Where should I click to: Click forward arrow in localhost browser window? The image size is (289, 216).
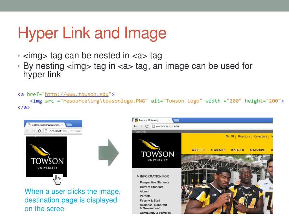[34, 131]
